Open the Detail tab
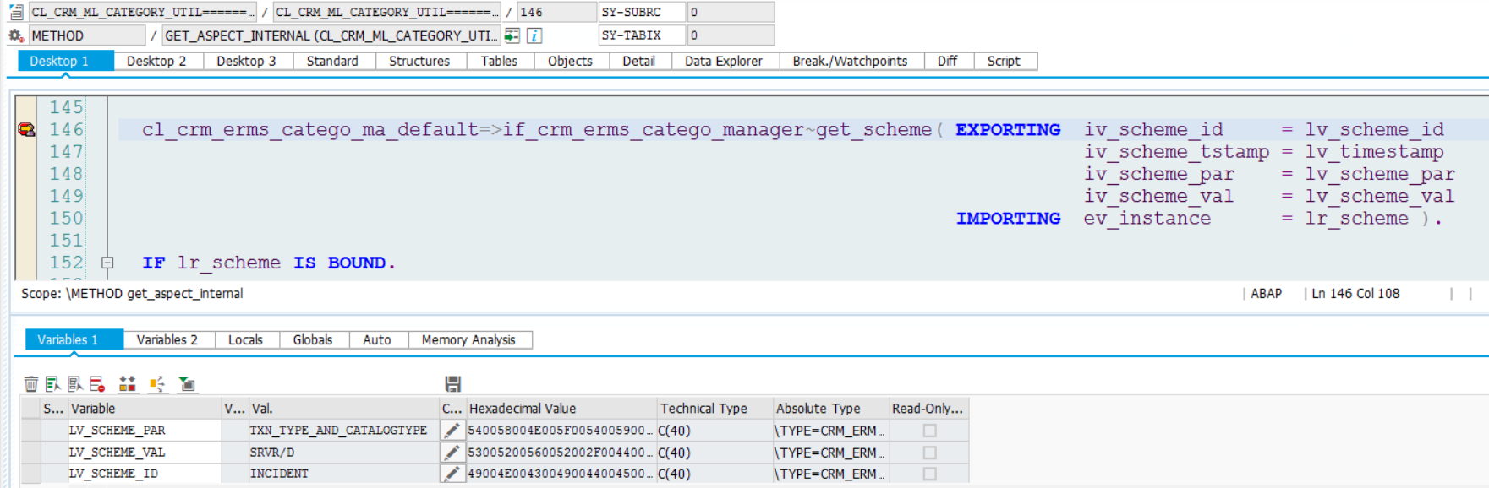The image size is (1489, 488). tap(638, 61)
